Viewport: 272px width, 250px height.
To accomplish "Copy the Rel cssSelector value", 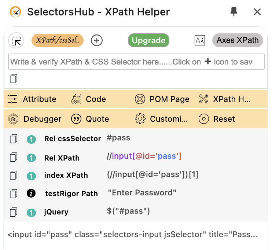I will pos(14,139).
